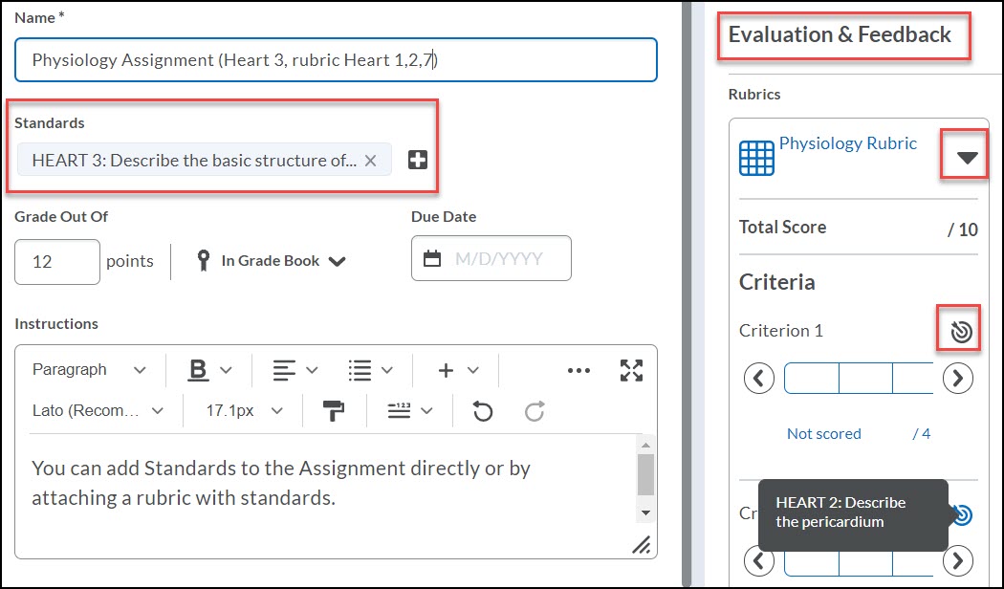Toggle bold formatting in editor
This screenshot has width=1004, height=589.
coord(199,369)
